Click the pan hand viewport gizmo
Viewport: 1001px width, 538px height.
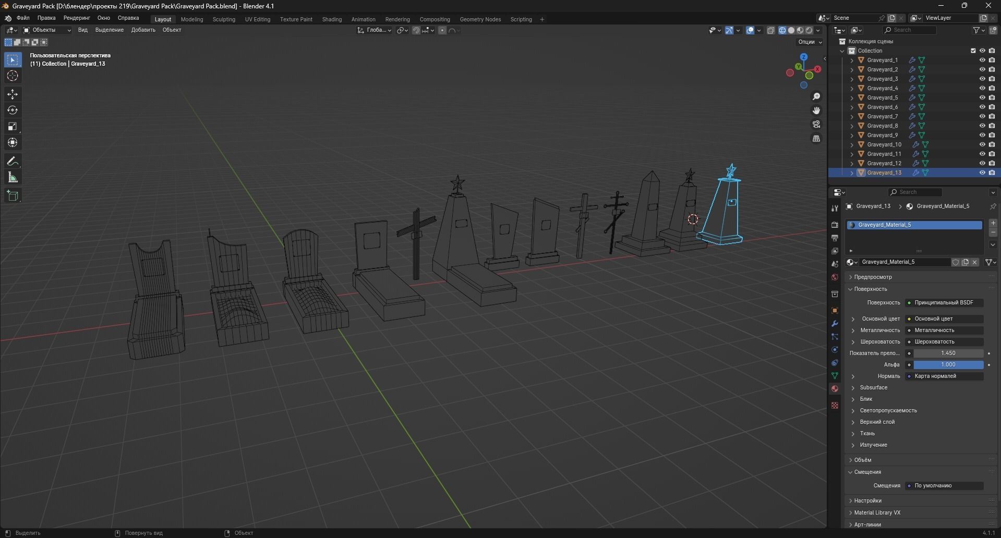[x=816, y=111]
